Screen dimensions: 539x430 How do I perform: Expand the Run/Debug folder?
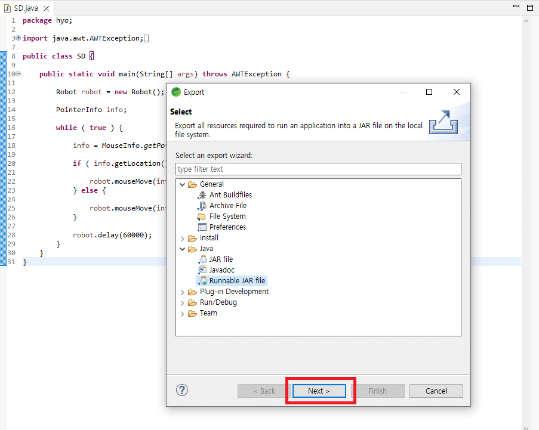point(182,303)
